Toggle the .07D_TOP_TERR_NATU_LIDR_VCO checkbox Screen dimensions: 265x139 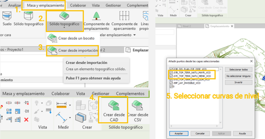click(171, 80)
